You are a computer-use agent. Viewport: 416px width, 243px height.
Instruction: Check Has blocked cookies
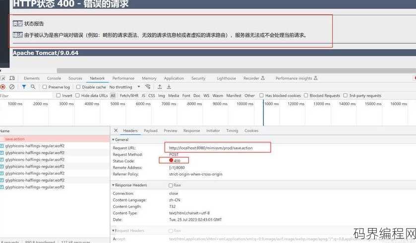tap(262, 96)
